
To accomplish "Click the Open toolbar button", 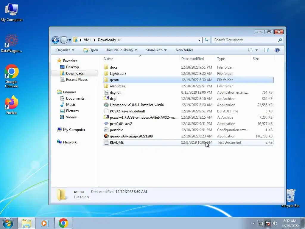I will (91, 50).
